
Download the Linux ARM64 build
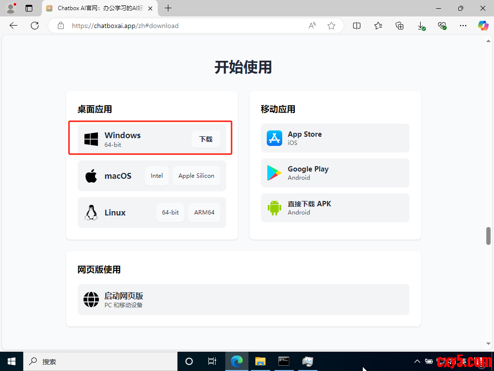204,213
